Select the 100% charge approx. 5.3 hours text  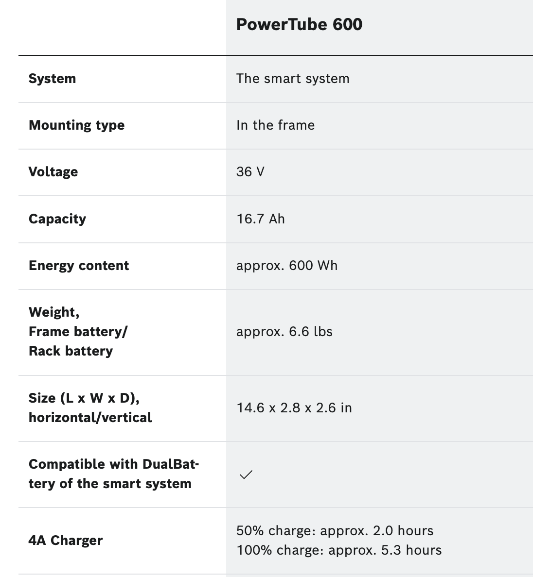[339, 550]
